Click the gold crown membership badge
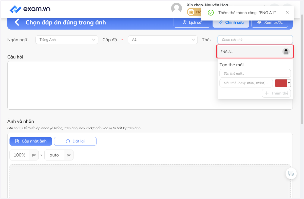The height and width of the screenshot is (199, 304). click(191, 12)
